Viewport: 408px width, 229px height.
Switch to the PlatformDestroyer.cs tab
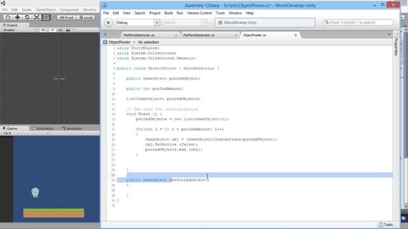(139, 35)
